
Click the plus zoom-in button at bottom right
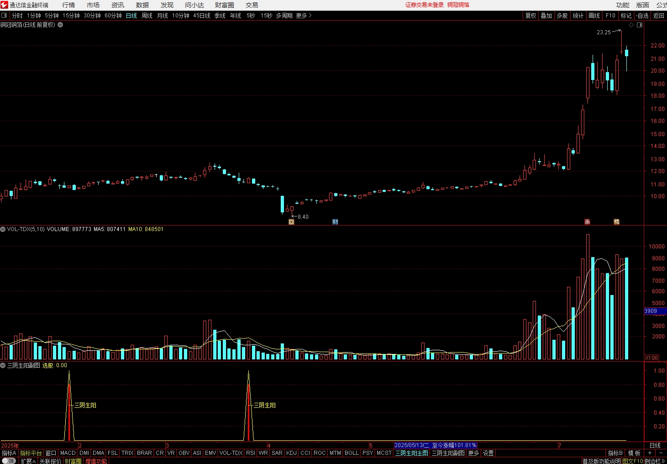(650, 453)
